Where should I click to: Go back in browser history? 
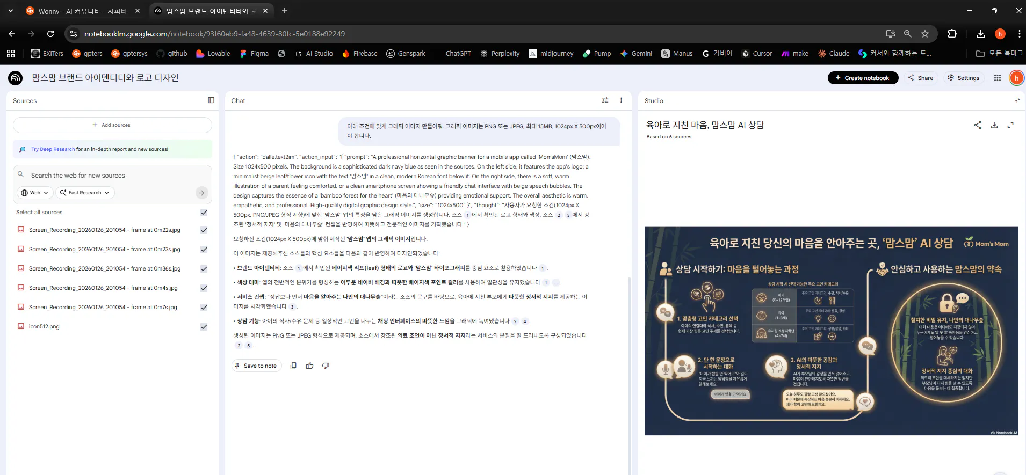click(12, 34)
